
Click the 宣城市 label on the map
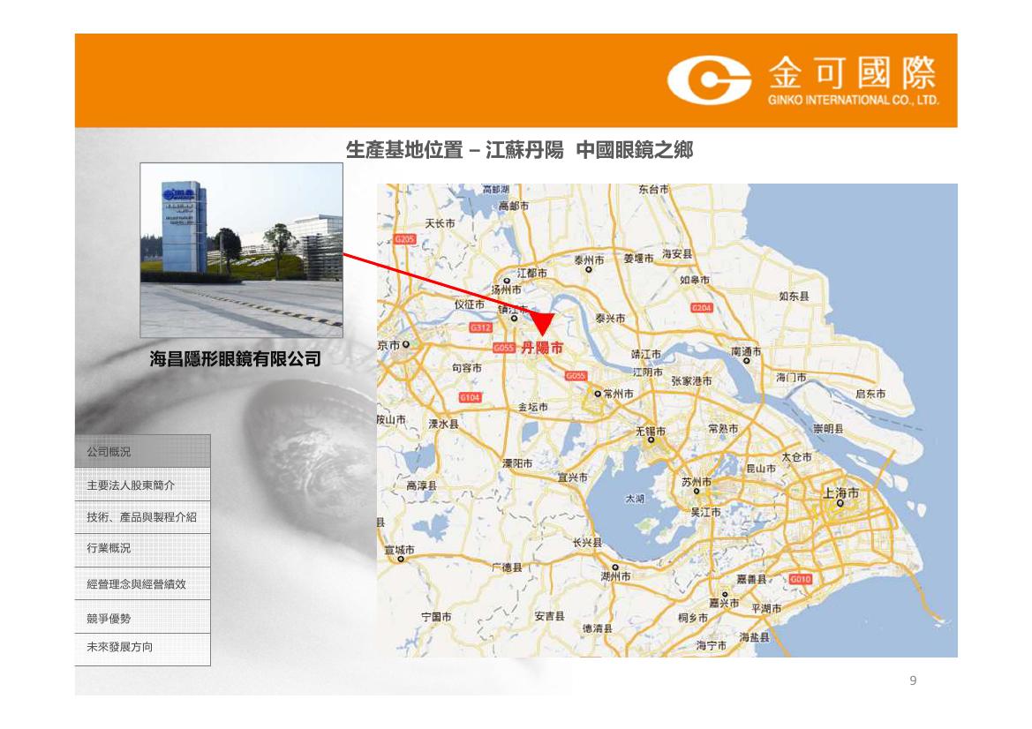[x=400, y=549]
